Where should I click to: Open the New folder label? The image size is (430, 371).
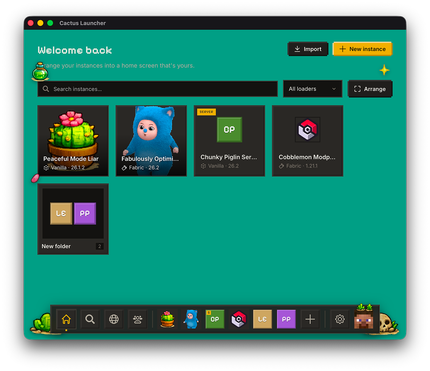point(56,246)
